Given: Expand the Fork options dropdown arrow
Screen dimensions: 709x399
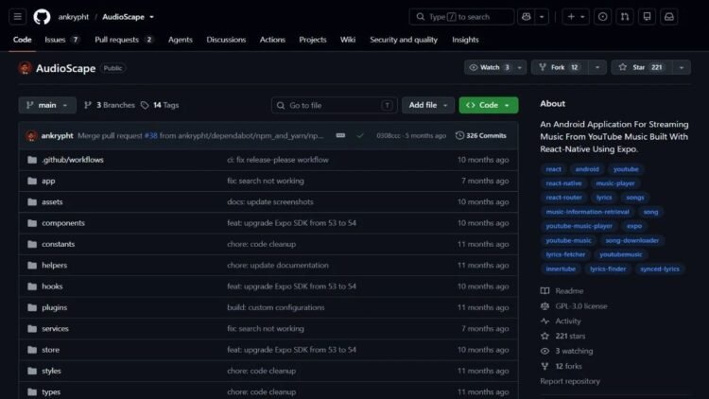Looking at the screenshot, I should [597, 67].
